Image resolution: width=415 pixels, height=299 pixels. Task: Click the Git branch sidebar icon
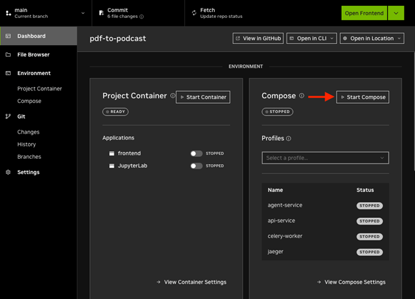[x=8, y=116]
